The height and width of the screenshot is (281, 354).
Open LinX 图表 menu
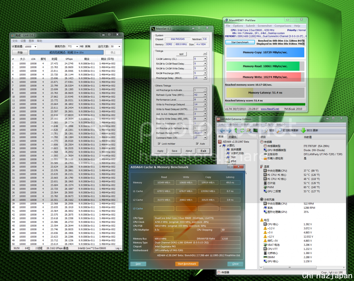coord(31,41)
